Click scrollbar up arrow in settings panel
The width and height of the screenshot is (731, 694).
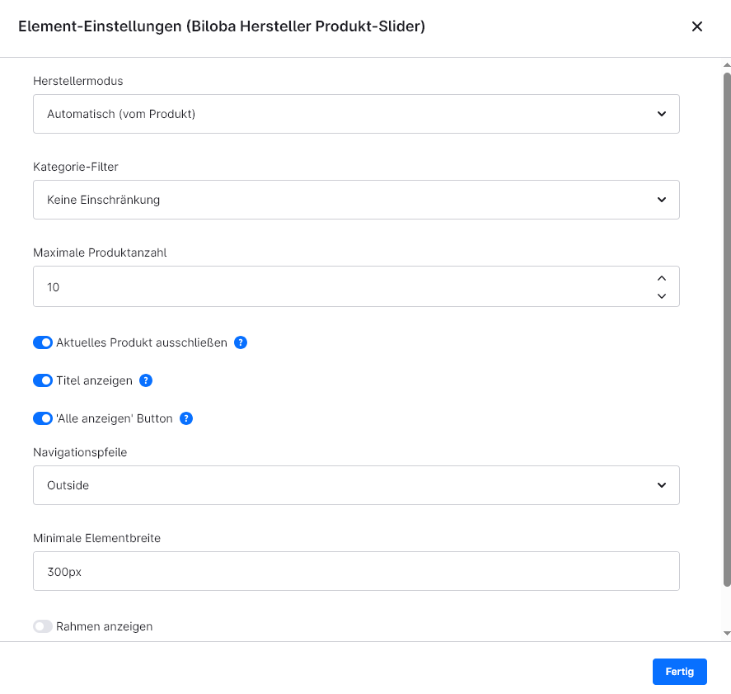pyautogui.click(x=726, y=65)
